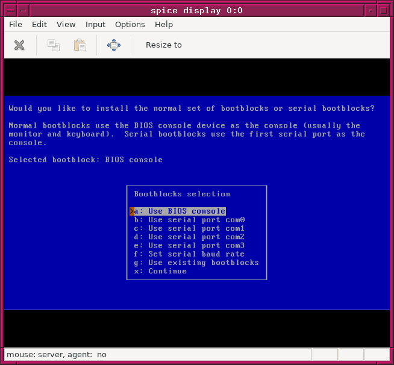Image resolution: width=394 pixels, height=365 pixels.
Task: Click the paste clipboard icon
Action: click(x=80, y=45)
